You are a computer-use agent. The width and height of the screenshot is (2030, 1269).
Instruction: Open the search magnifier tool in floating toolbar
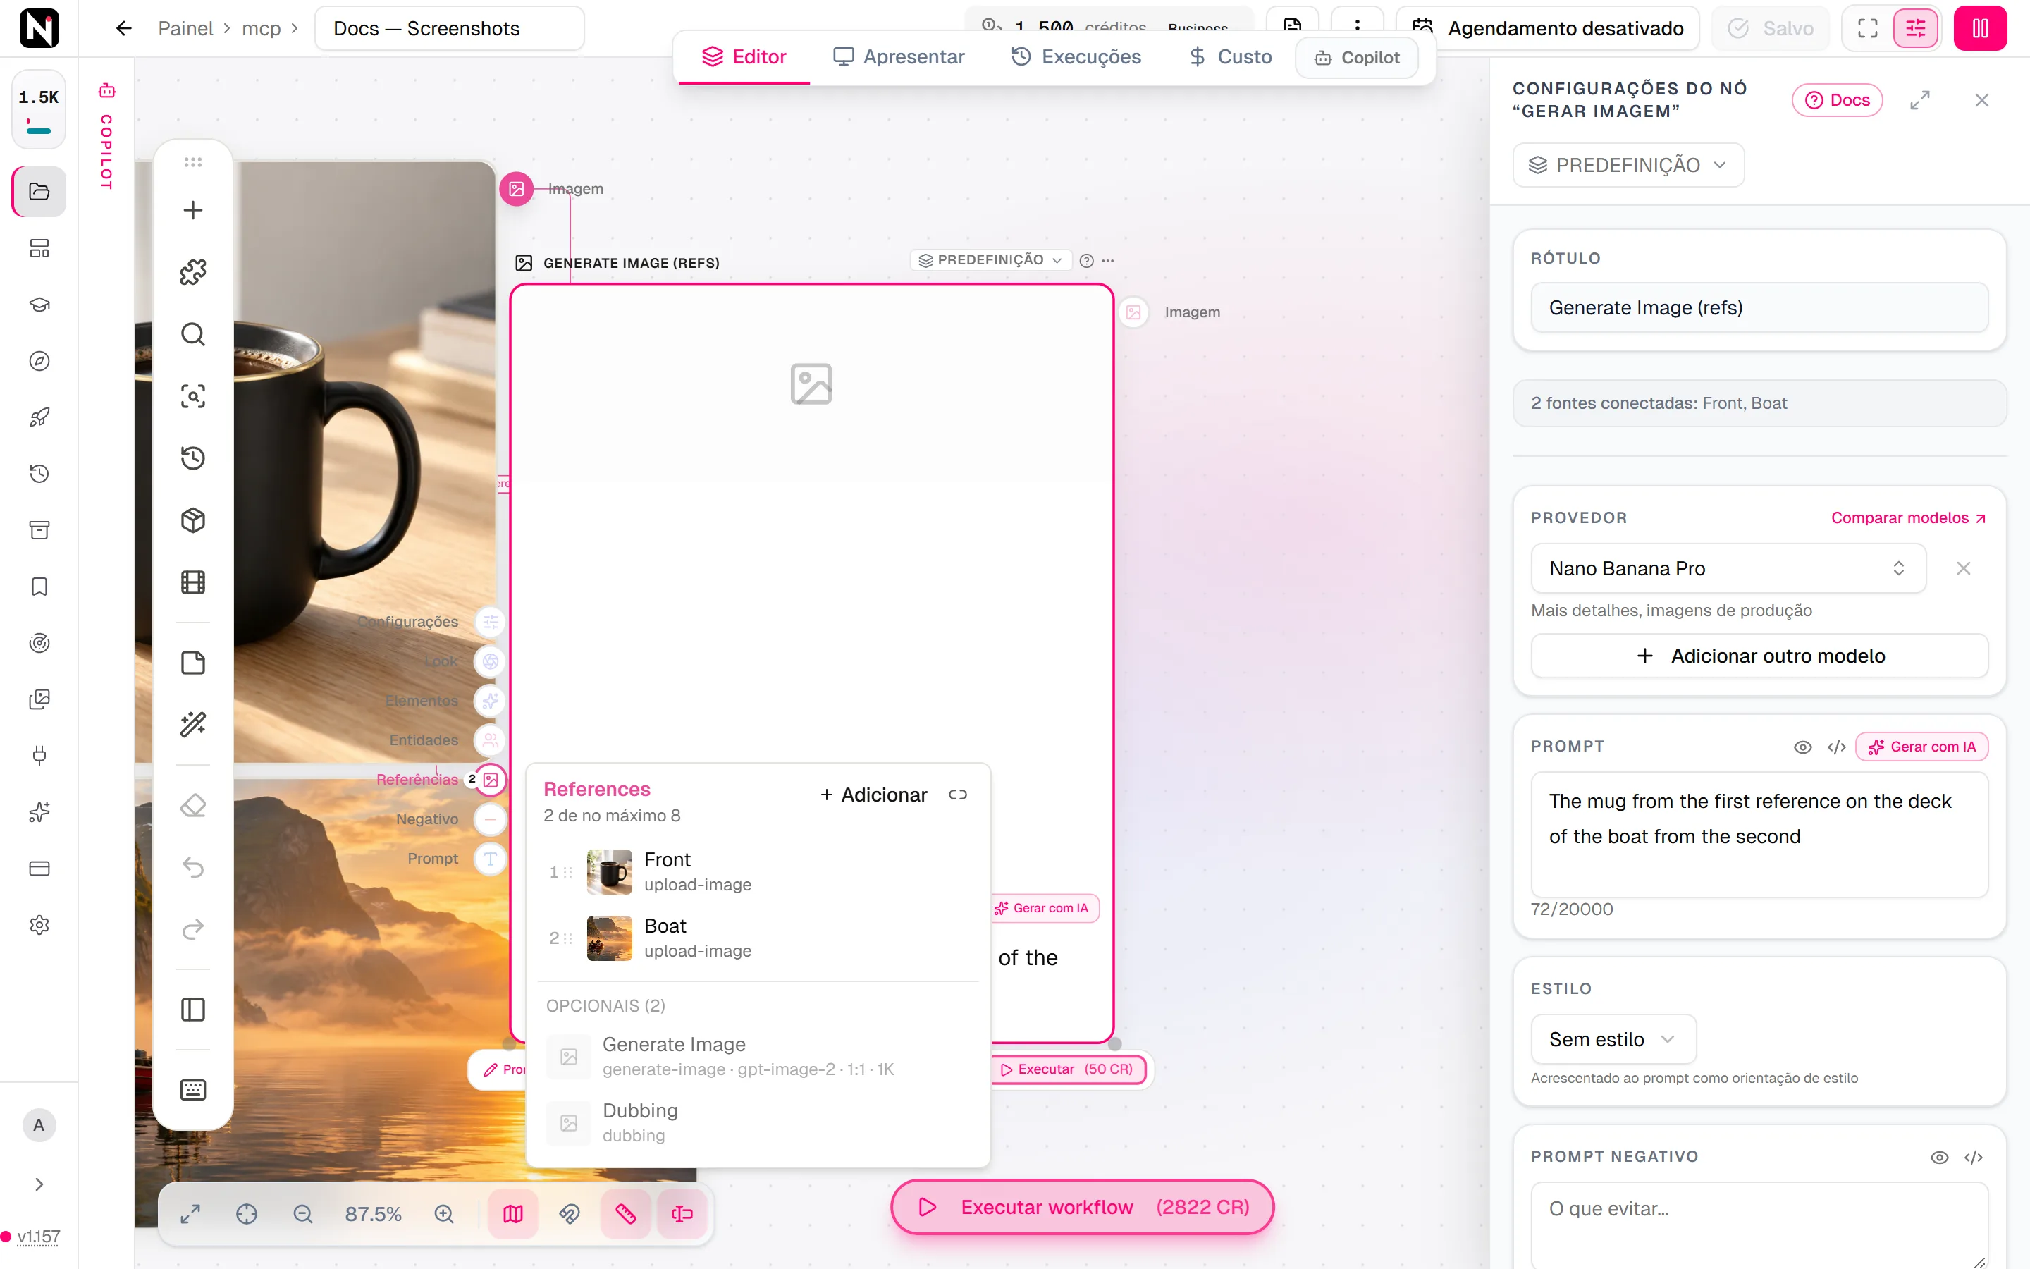(x=193, y=334)
